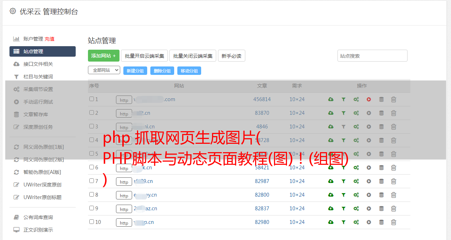451x240 pixels.
Task: Check the checkbox for row 3
Action: (x=91, y=126)
